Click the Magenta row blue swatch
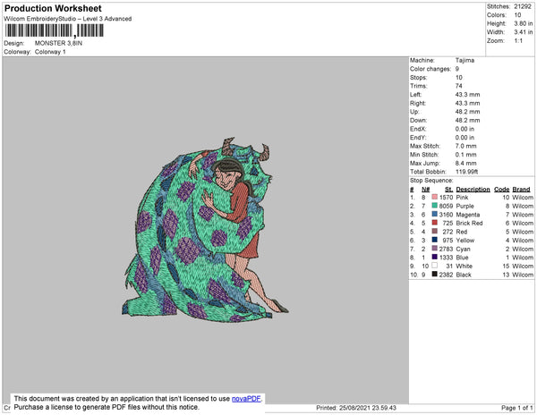The width and height of the screenshot is (537, 415). (x=435, y=214)
